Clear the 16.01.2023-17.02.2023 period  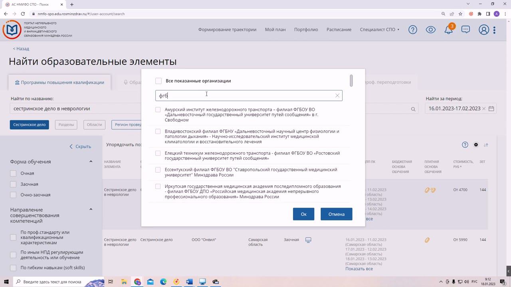pos(484,108)
